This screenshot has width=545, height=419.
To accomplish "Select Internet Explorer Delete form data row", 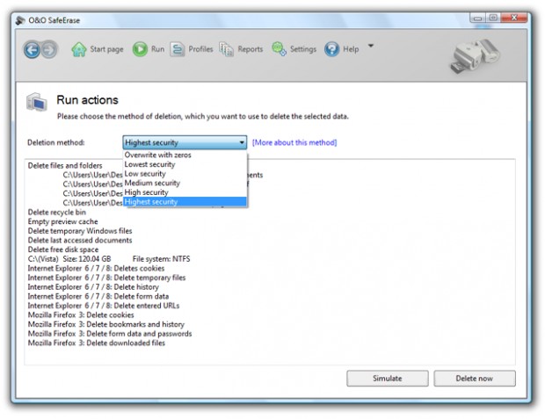I will [x=98, y=297].
